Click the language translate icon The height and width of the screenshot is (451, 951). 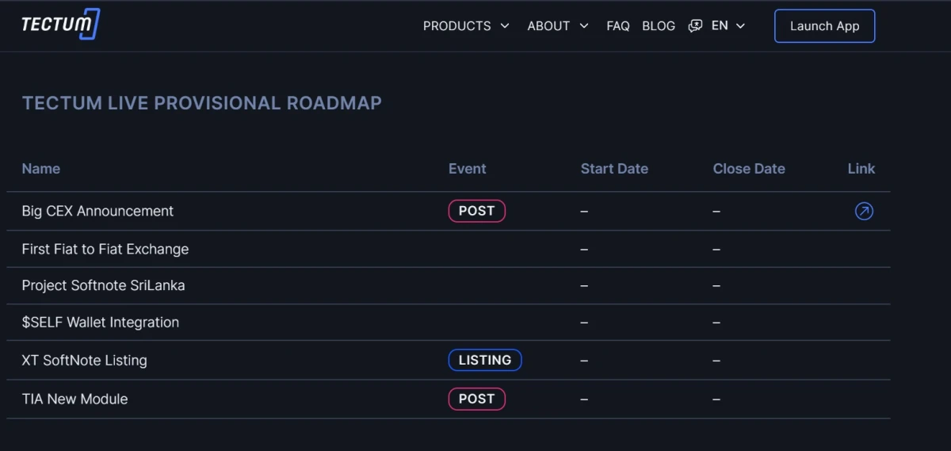[x=695, y=26]
